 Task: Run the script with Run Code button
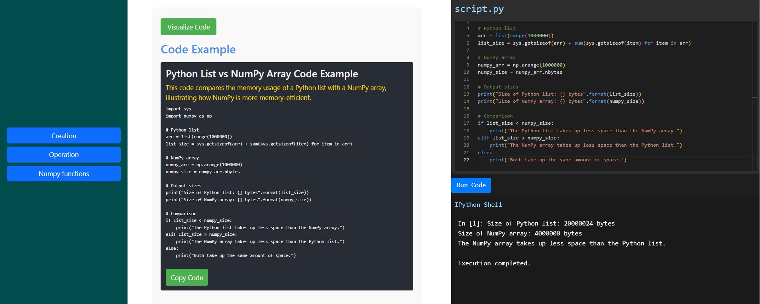[471, 185]
